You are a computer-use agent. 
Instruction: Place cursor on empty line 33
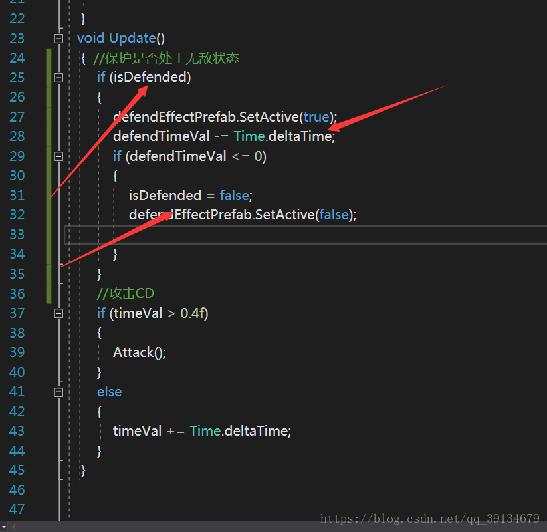point(305,235)
